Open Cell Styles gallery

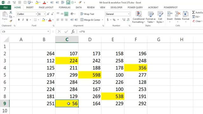[160, 17]
